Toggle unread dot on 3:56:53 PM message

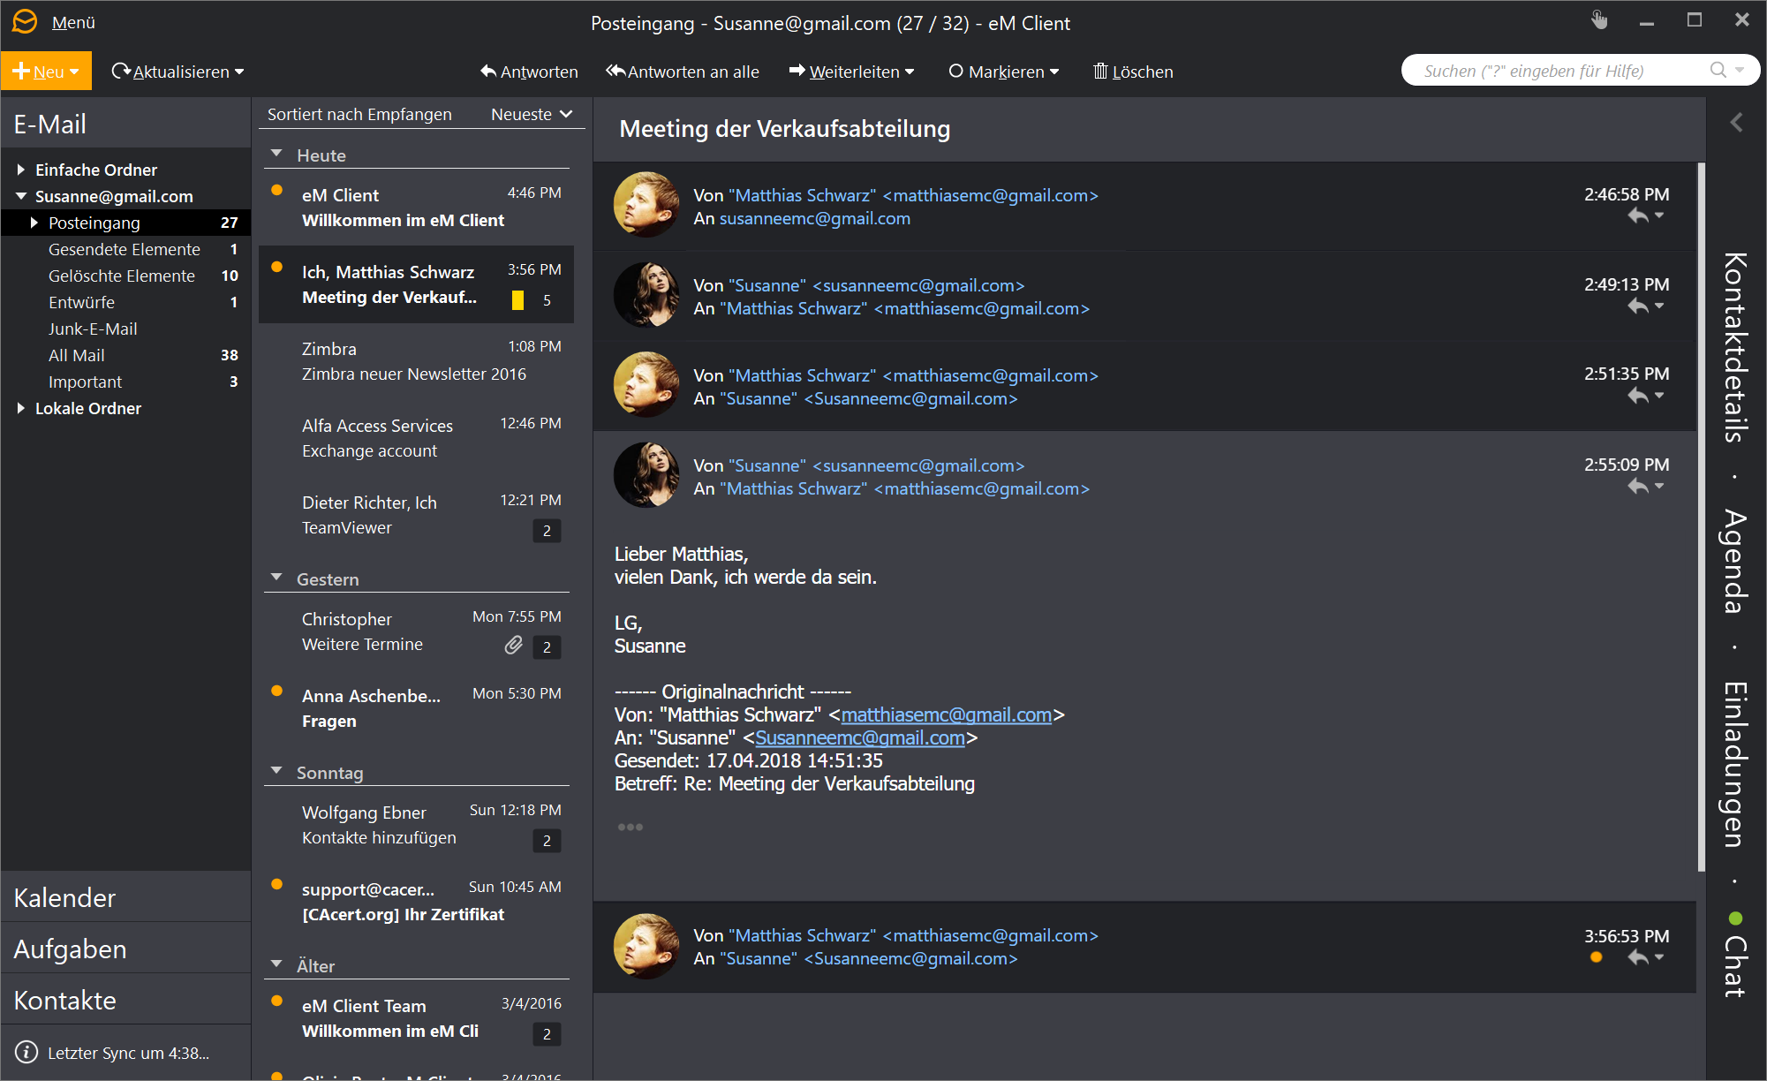point(1596,957)
